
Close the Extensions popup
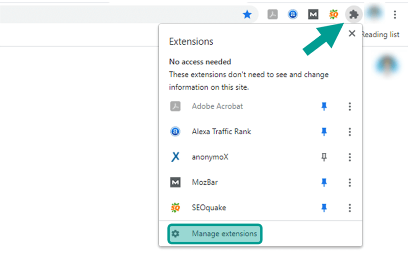tap(352, 33)
